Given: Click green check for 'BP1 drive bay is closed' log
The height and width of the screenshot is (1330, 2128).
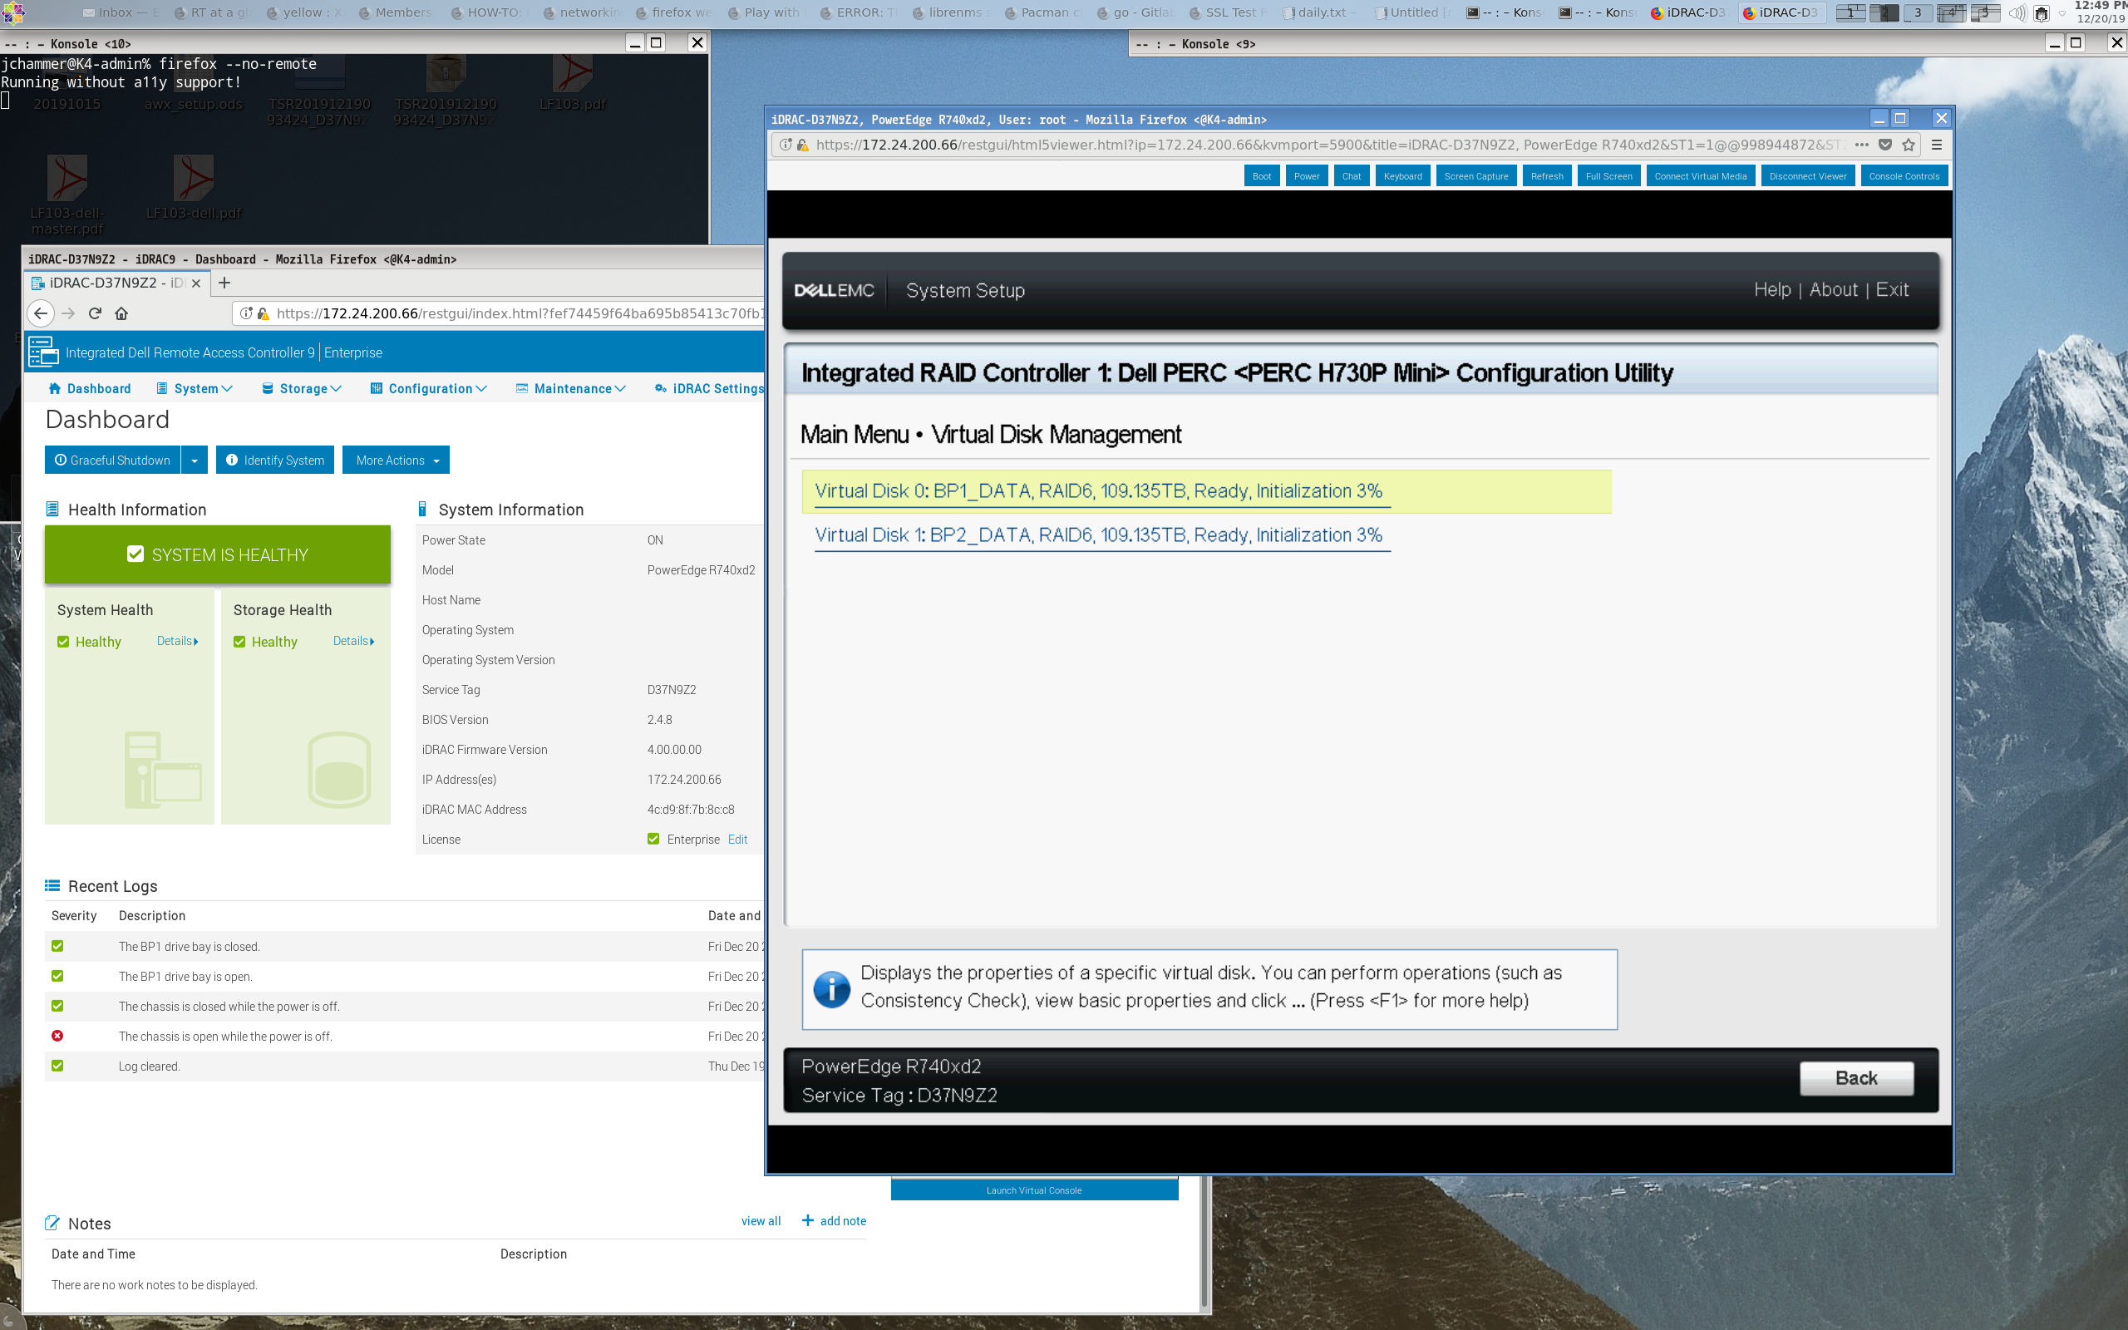Looking at the screenshot, I should pyautogui.click(x=57, y=946).
